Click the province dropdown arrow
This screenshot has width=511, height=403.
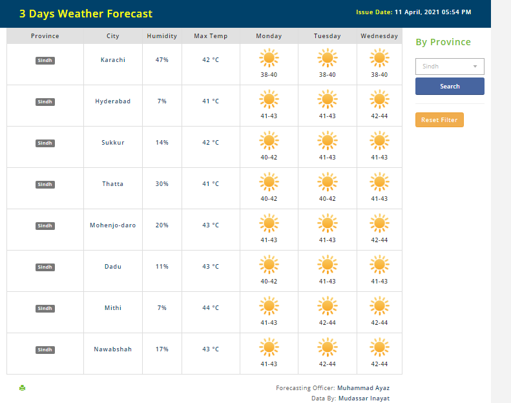click(475, 67)
